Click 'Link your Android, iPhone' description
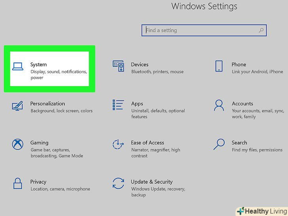The width and height of the screenshot is (288, 216). [x=257, y=72]
